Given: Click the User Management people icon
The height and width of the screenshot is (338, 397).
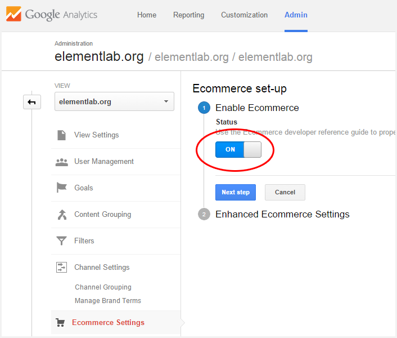Looking at the screenshot, I should click(61, 162).
